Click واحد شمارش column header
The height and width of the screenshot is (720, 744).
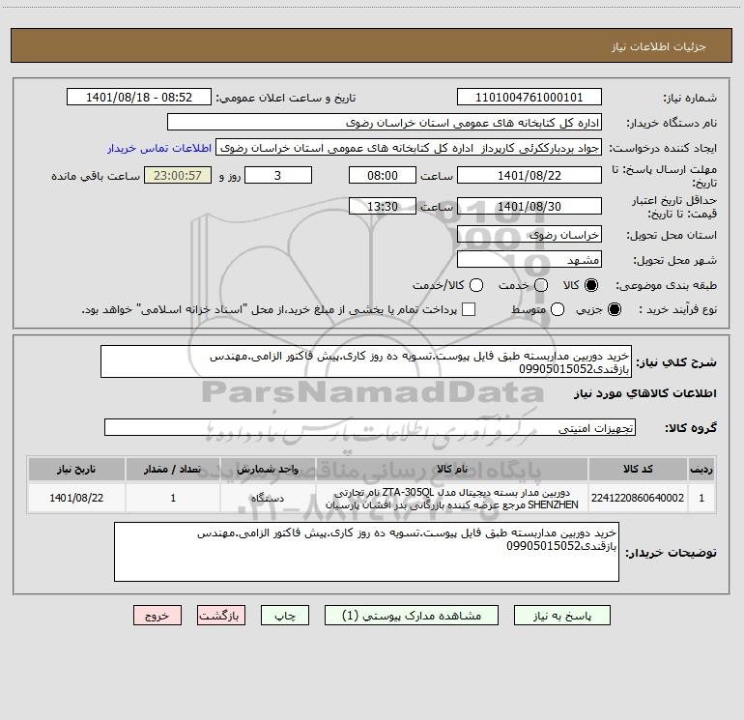point(268,469)
